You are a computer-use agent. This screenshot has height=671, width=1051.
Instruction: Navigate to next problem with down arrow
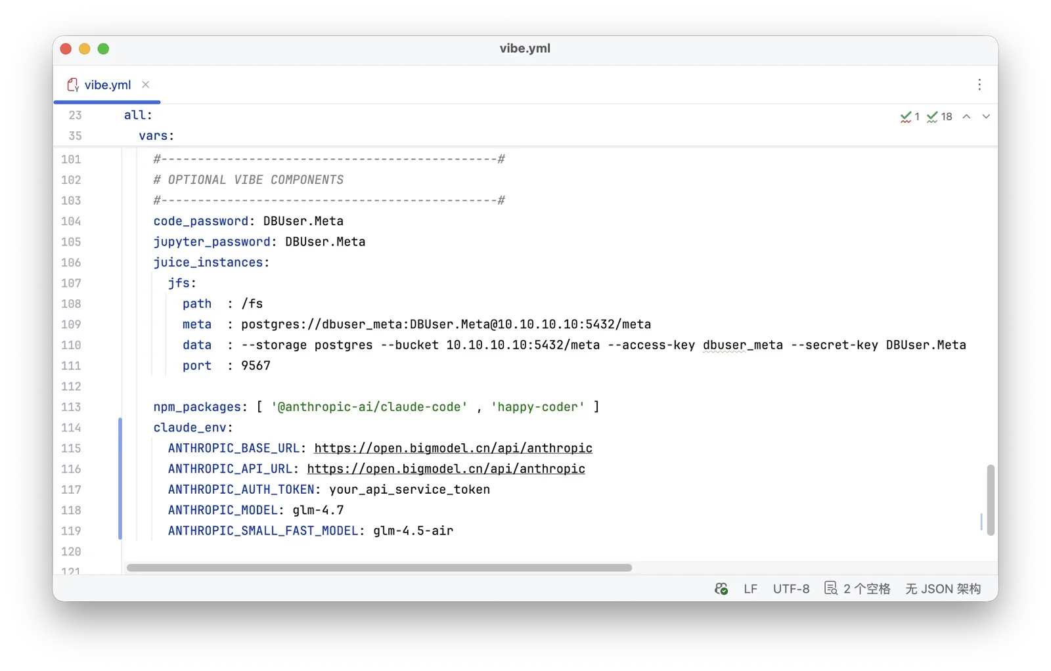985,116
